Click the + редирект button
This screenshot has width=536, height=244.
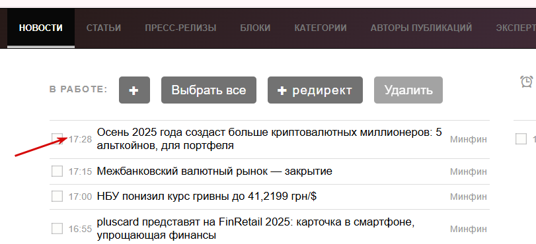coord(315,90)
